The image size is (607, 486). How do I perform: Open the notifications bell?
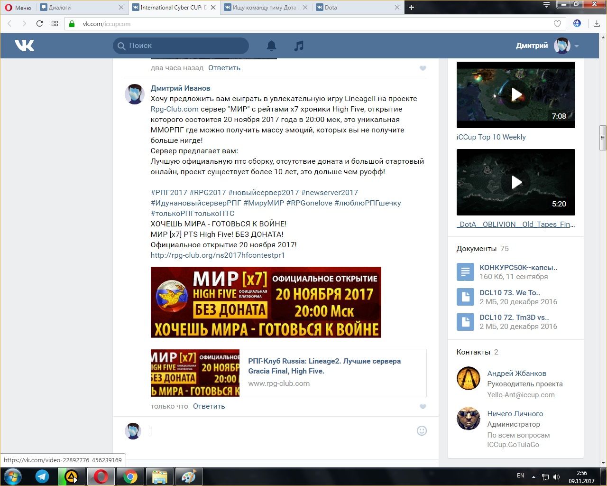[271, 46]
